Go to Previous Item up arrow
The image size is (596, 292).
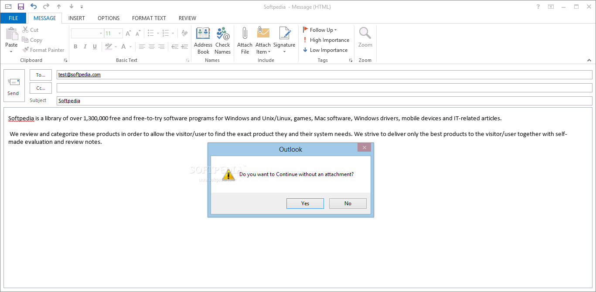click(x=59, y=7)
